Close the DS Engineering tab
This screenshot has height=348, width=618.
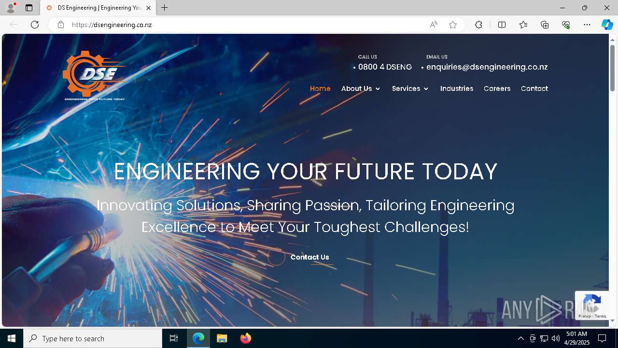pos(148,8)
